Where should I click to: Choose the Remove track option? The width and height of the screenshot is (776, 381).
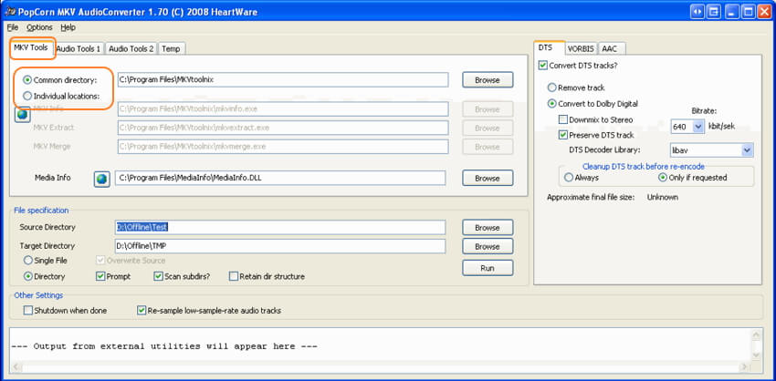(x=551, y=88)
